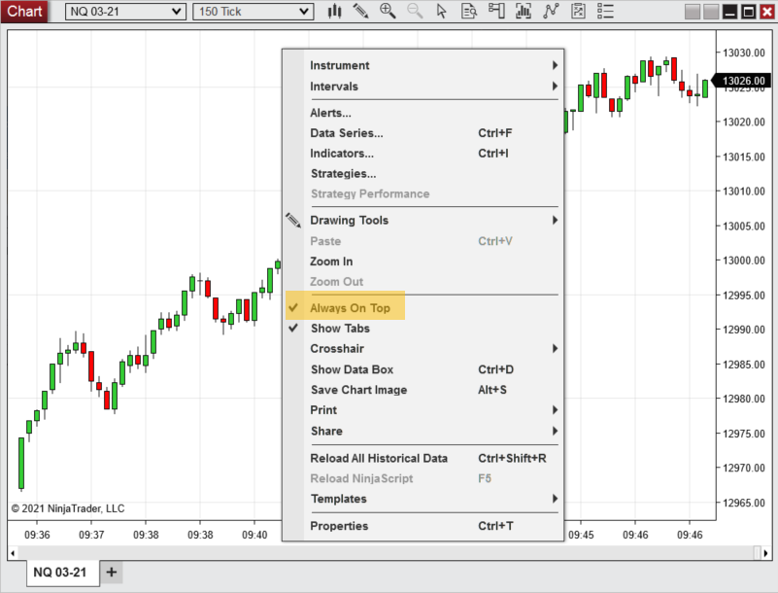Uncheck Always On Top option

click(x=346, y=308)
